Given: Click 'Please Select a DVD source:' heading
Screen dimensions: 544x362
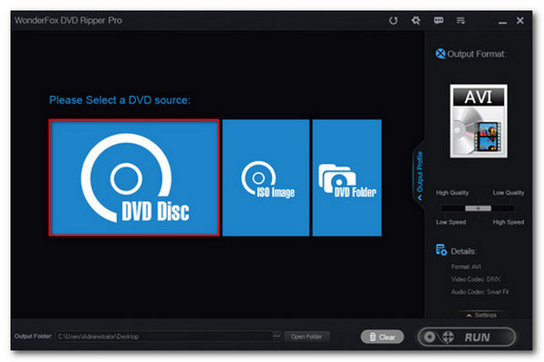Looking at the screenshot, I should tap(120, 100).
